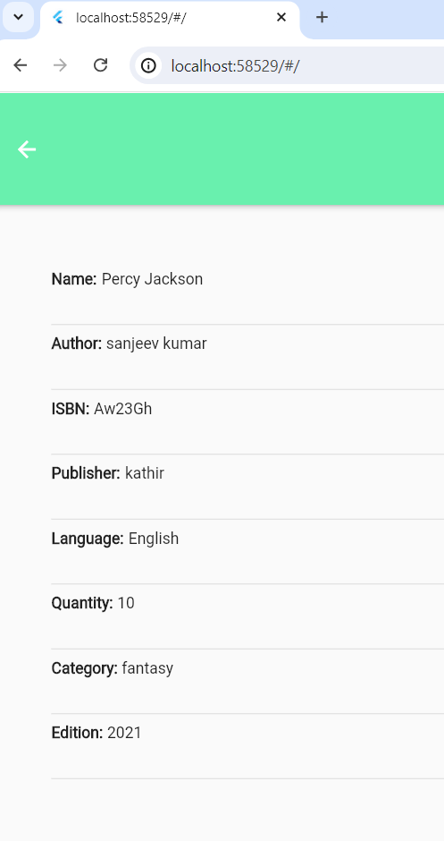Select the Language: English row
444x841 pixels.
[x=247, y=539]
